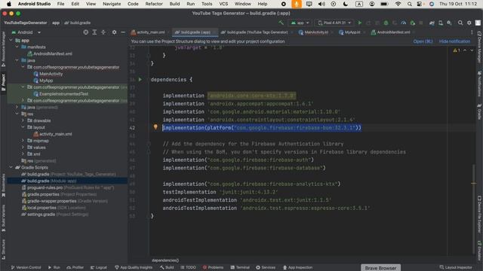Expand the drawable folder
483x271 pixels.
pyautogui.click(x=23, y=120)
